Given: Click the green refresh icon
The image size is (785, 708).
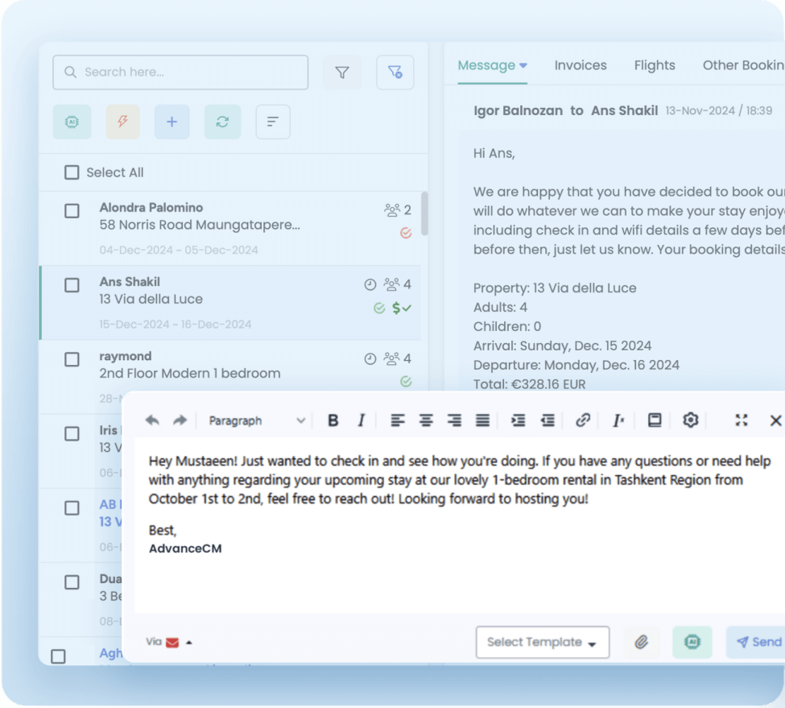Looking at the screenshot, I should point(222,122).
